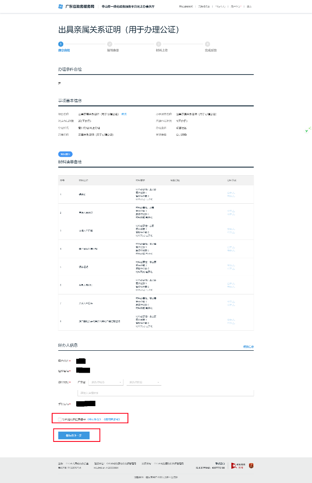The height and width of the screenshot is (483, 312).
Task: Click the step 2 circle for 填写表单
Action: (110, 44)
